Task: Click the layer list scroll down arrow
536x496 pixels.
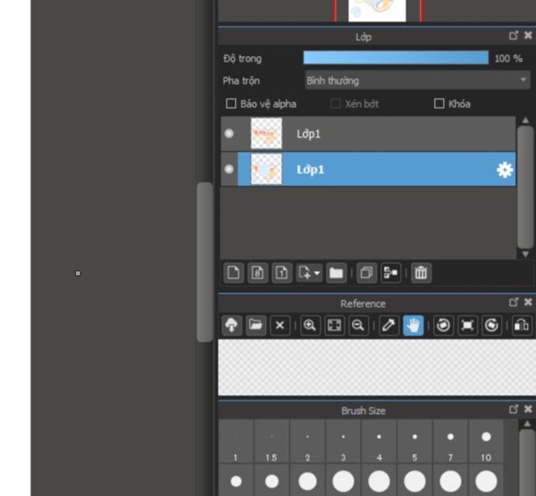Action: 526,255
